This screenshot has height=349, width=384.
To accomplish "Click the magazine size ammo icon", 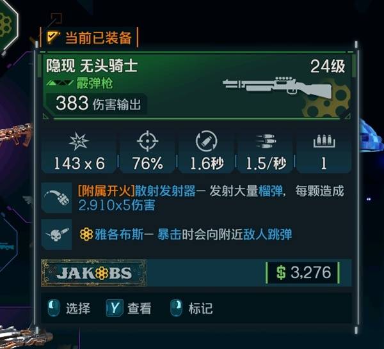I will click(x=324, y=141).
